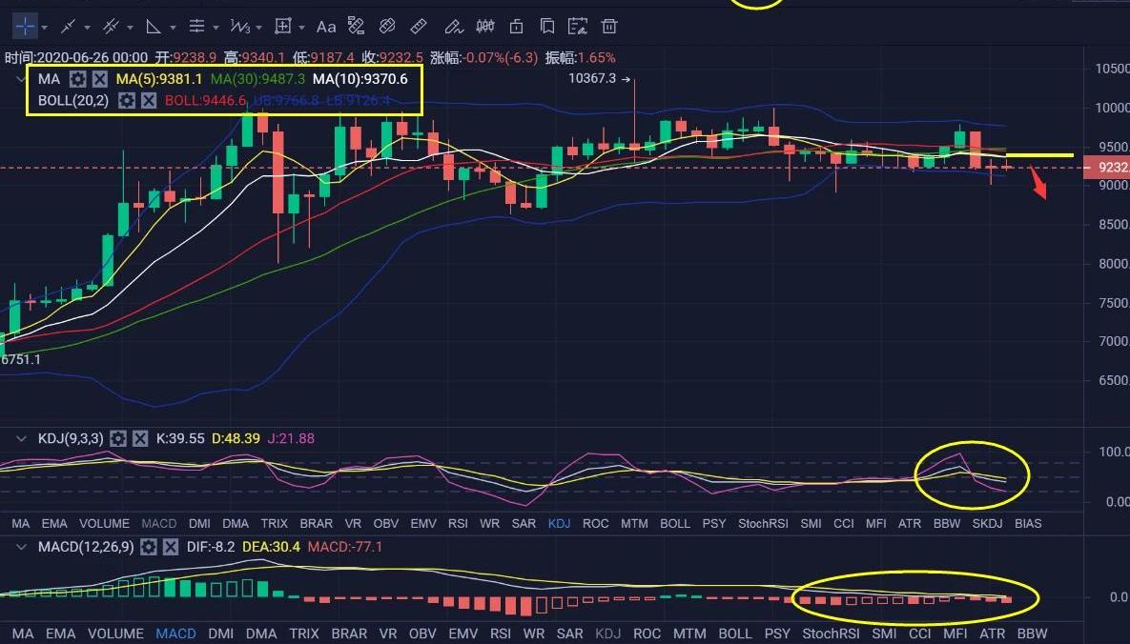This screenshot has width=1130, height=644.
Task: Click the edit drawings note icon
Action: [577, 27]
